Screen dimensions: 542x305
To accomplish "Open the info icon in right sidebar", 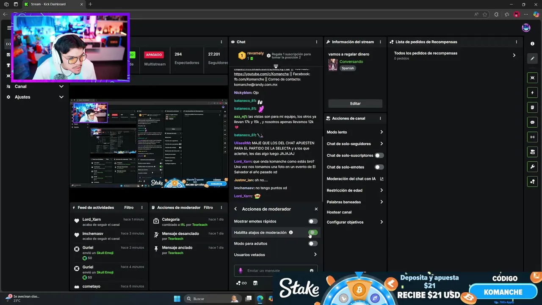I will tap(533, 44).
